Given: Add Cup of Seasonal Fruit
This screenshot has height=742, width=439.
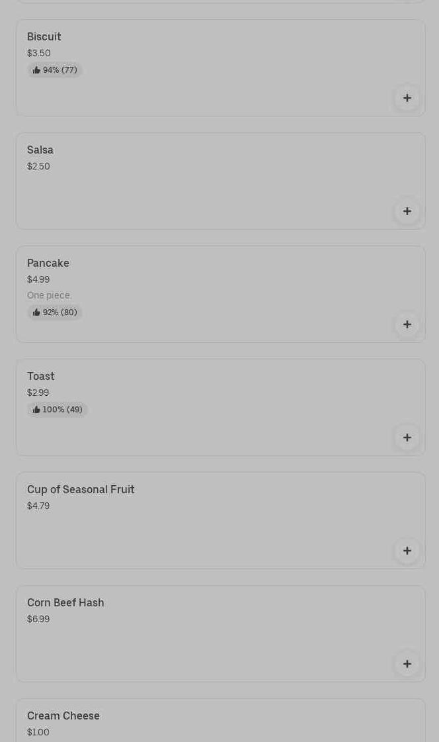Looking at the screenshot, I should [x=407, y=551].
